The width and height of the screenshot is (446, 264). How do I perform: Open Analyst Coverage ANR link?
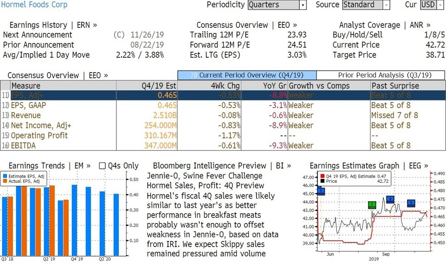coord(385,25)
